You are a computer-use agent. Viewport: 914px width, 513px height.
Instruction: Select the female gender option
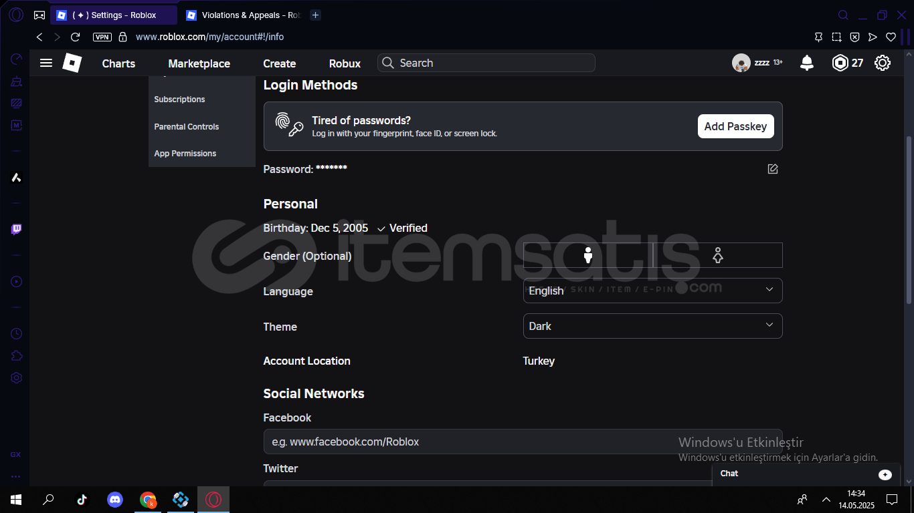(x=718, y=255)
